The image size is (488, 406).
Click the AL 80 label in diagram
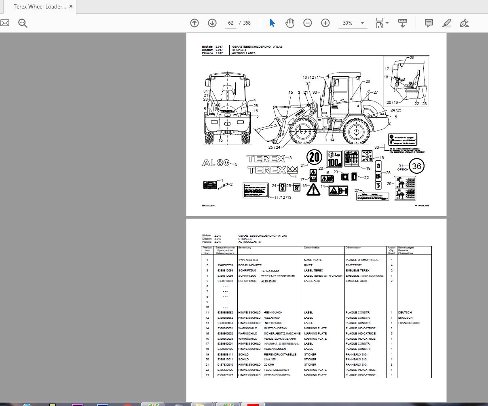click(216, 163)
